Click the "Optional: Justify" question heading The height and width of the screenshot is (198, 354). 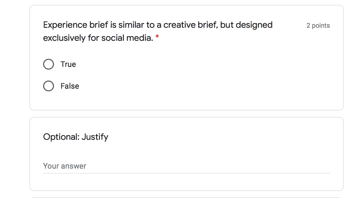[76, 137]
